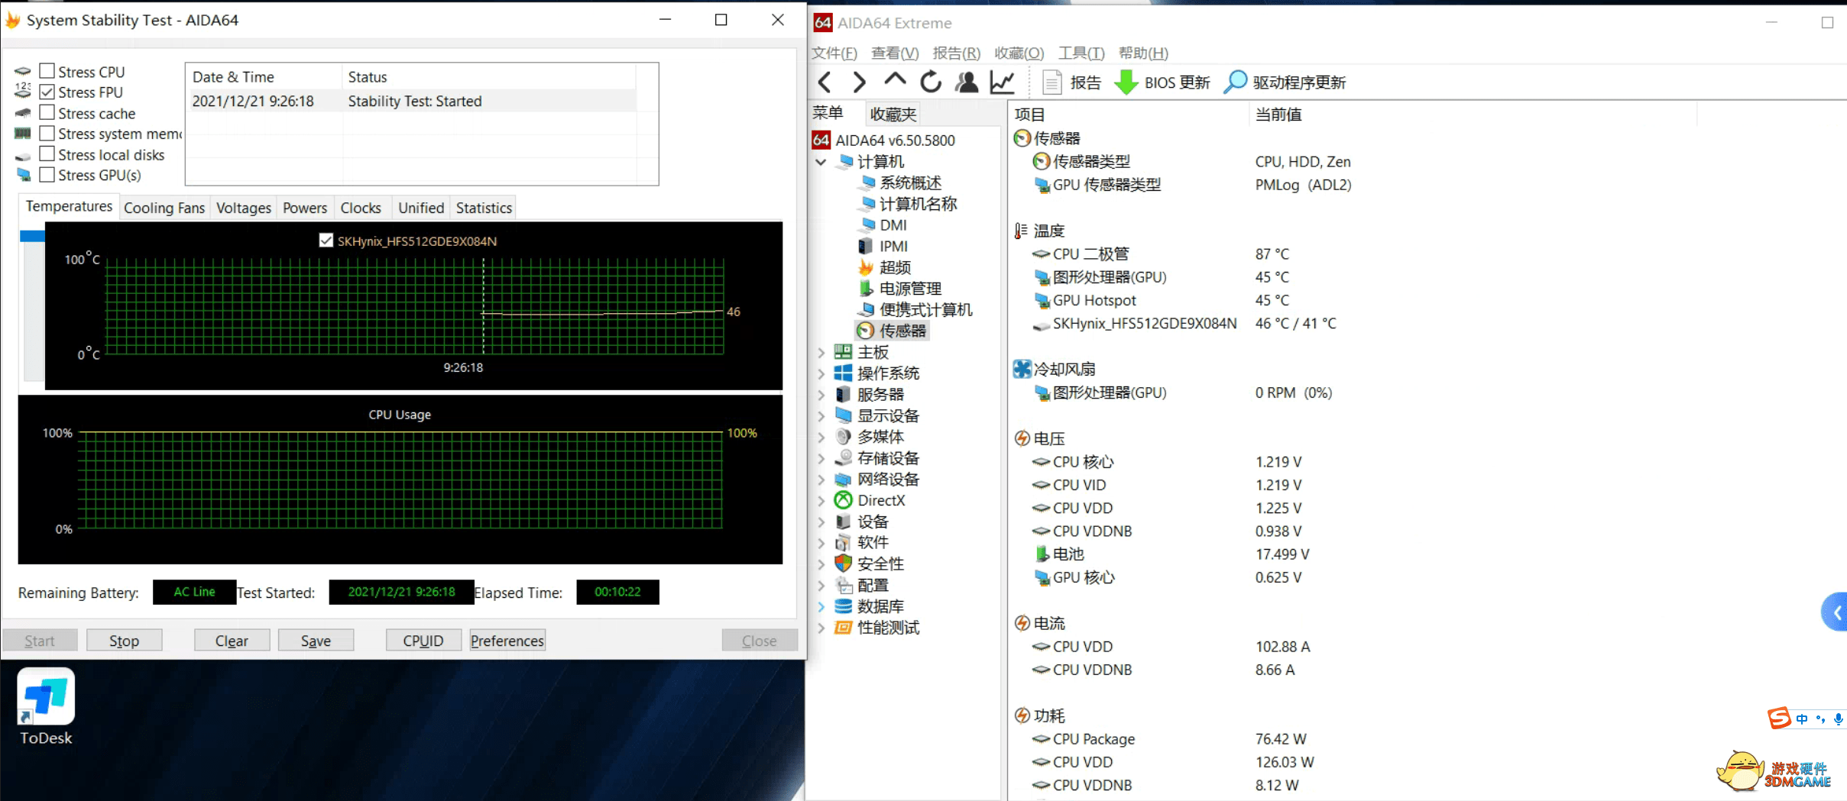The height and width of the screenshot is (801, 1847).
Task: Enable Stress GPU(s) checkbox
Action: [x=47, y=175]
